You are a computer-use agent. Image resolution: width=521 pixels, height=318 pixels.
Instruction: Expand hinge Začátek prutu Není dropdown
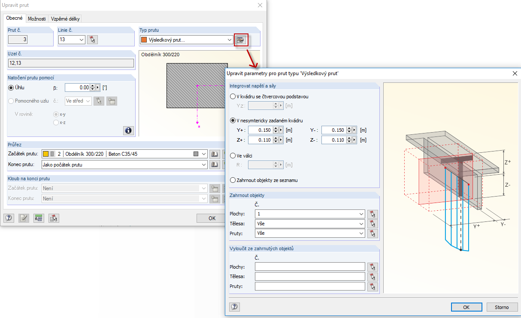pyautogui.click(x=204, y=188)
